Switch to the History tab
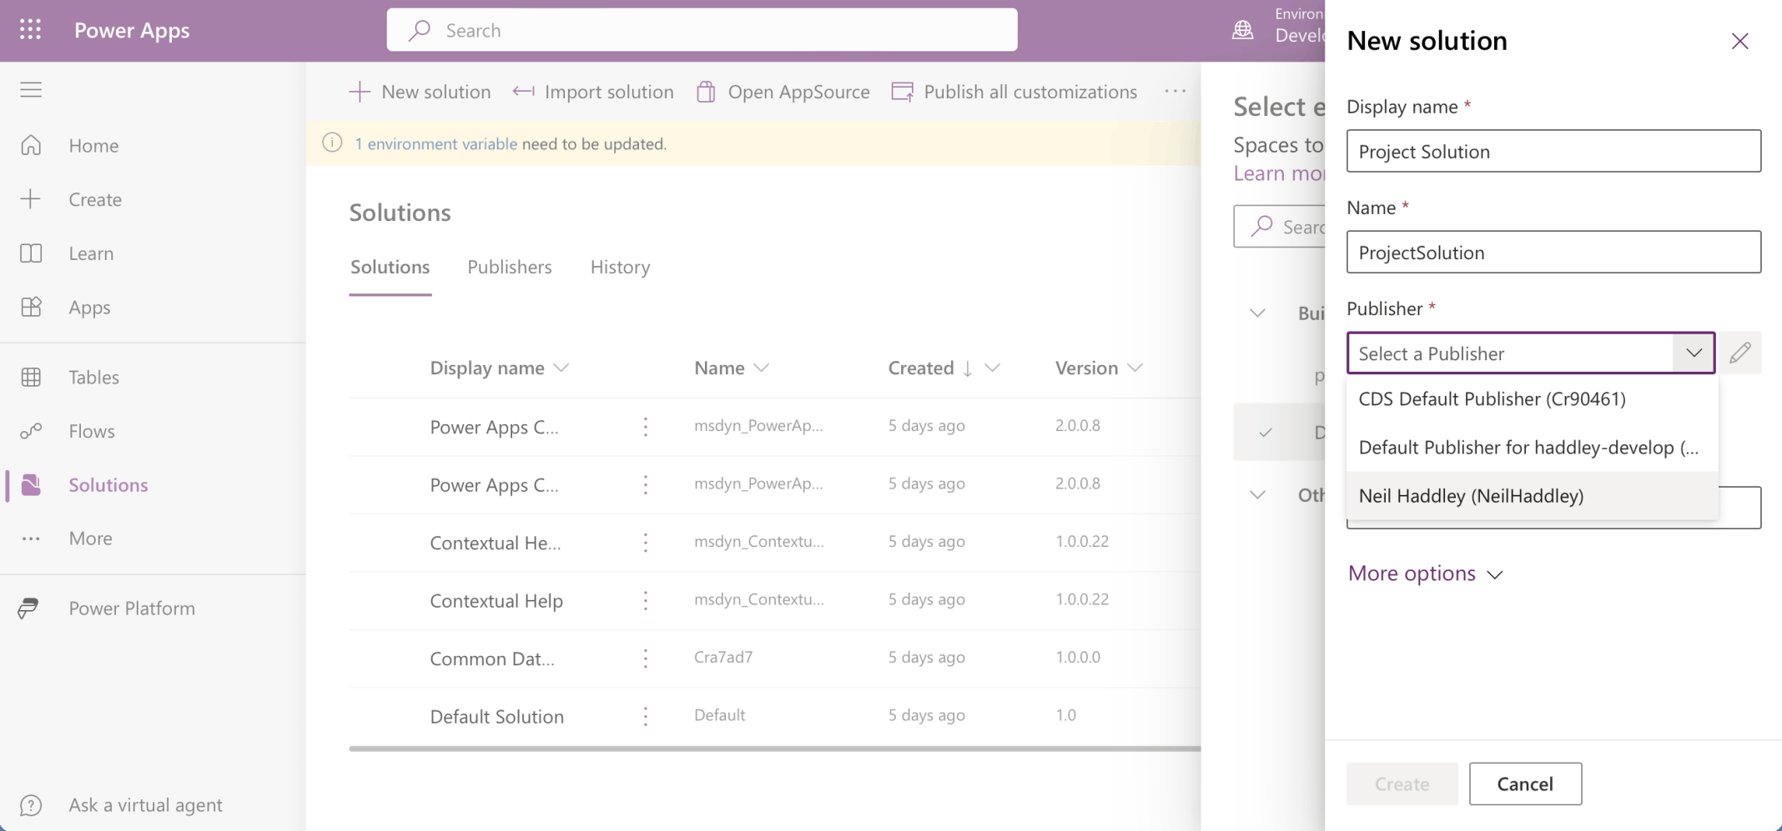Image resolution: width=1782 pixels, height=831 pixels. 620,267
